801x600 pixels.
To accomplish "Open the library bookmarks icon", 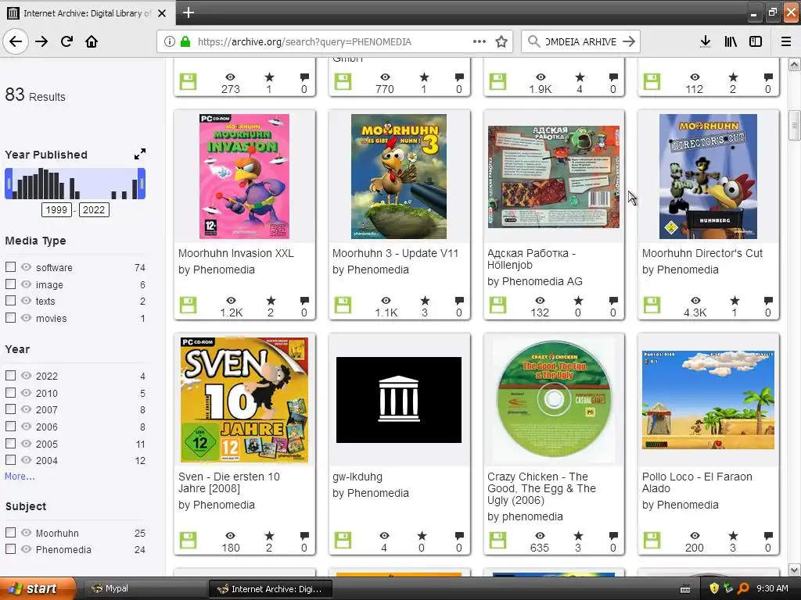I will point(731,41).
